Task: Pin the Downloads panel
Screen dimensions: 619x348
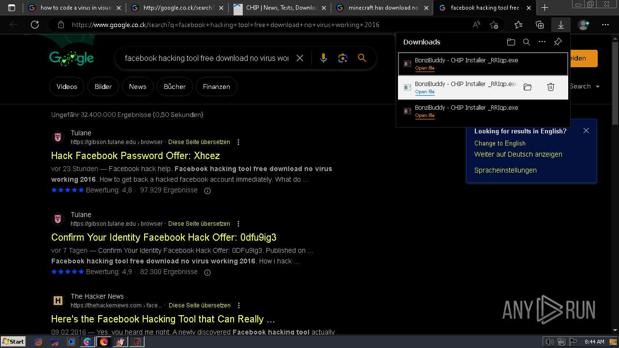Action: click(x=558, y=42)
